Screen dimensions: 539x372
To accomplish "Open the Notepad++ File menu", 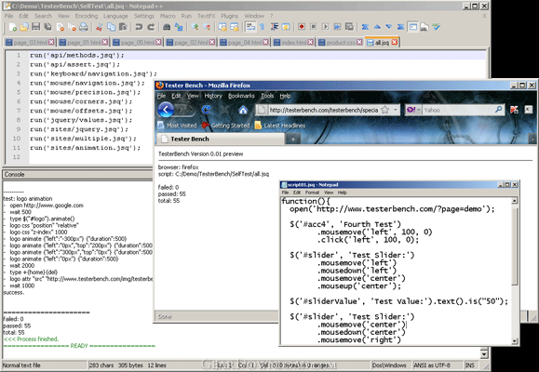I will (8, 16).
